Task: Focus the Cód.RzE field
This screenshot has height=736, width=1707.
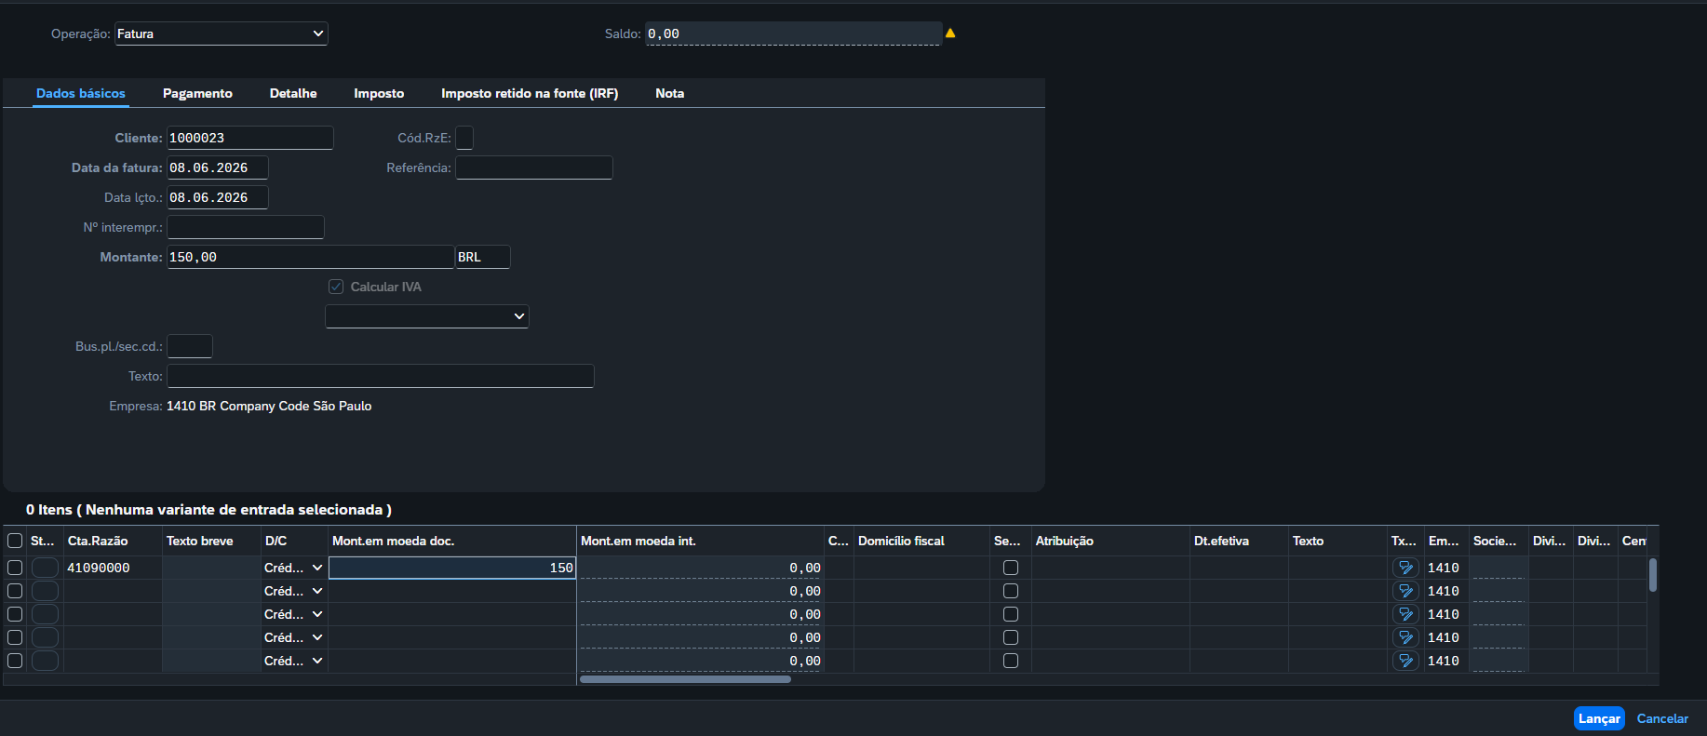Action: pyautogui.click(x=464, y=138)
